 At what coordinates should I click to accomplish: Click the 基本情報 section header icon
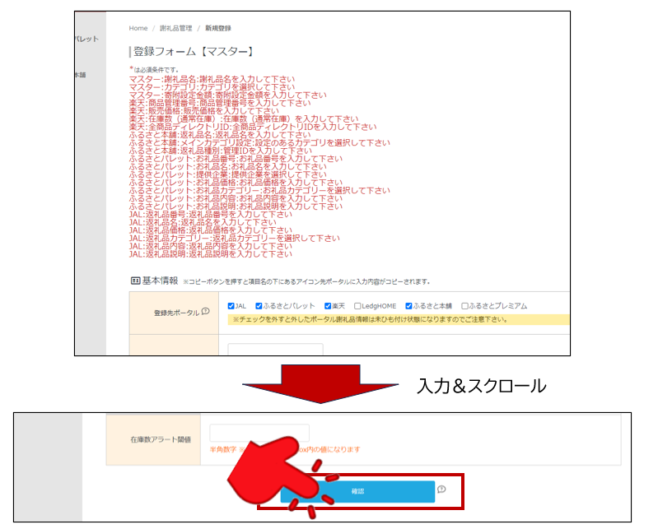click(x=136, y=281)
